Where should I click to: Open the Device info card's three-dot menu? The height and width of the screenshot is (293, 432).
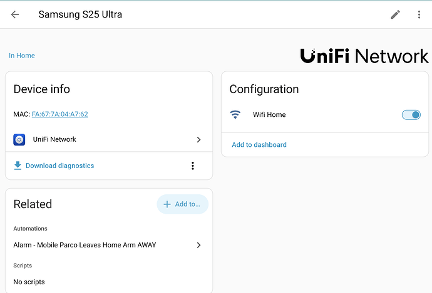pos(193,166)
